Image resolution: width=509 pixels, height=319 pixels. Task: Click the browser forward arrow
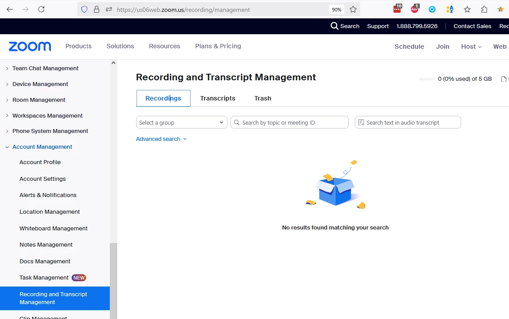[x=25, y=9]
